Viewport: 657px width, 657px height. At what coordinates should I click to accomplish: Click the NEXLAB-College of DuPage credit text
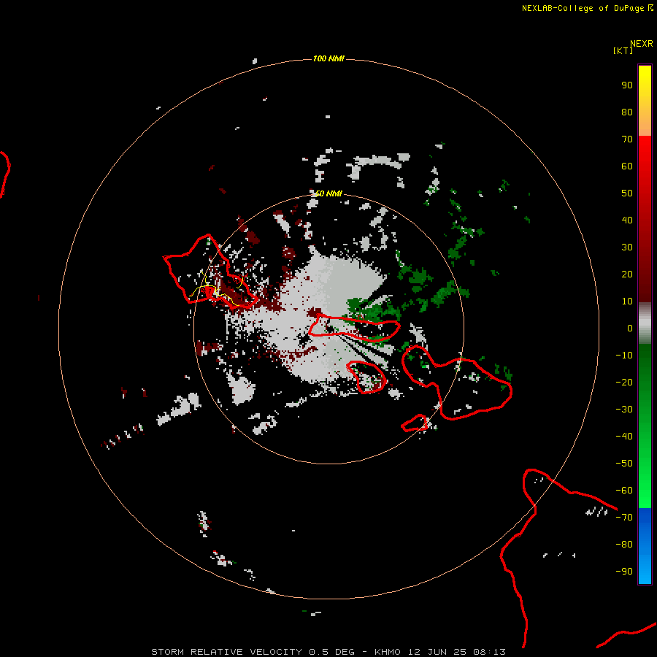pyautogui.click(x=588, y=8)
